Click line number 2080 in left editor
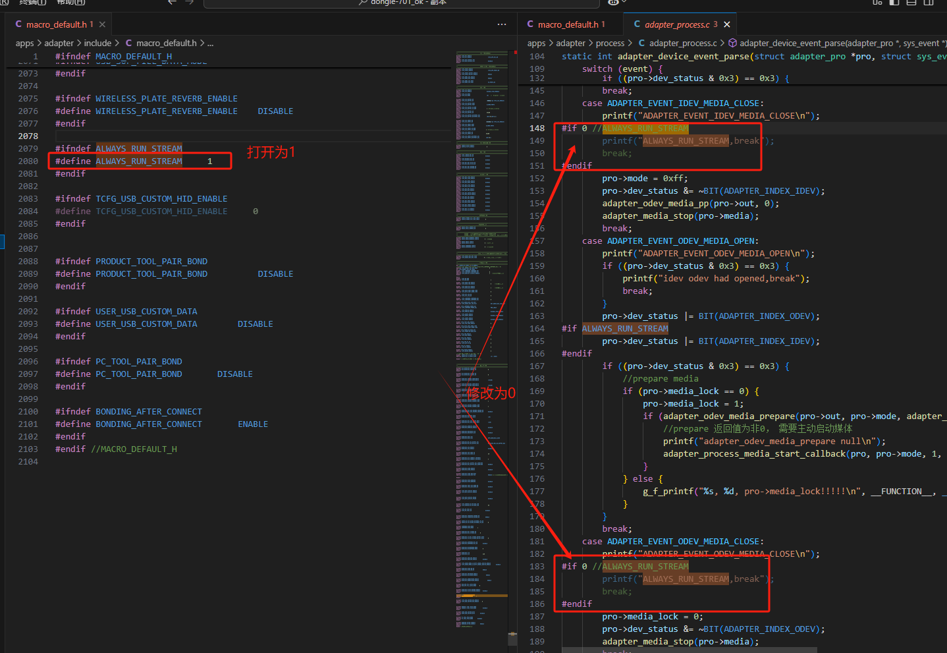 pyautogui.click(x=28, y=161)
